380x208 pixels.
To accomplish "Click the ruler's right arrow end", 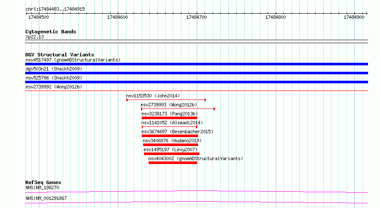I will (367, 14).
